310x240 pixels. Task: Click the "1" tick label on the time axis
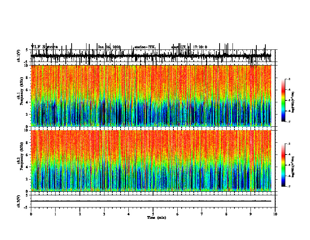point(55,214)
